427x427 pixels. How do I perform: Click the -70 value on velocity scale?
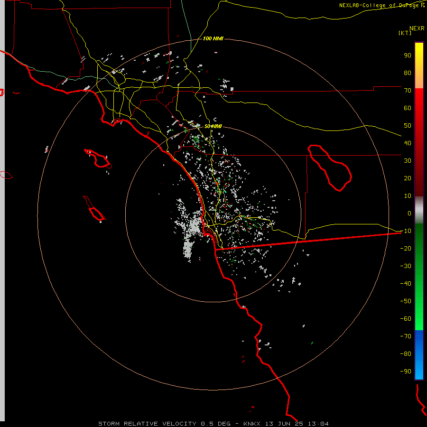click(406, 336)
